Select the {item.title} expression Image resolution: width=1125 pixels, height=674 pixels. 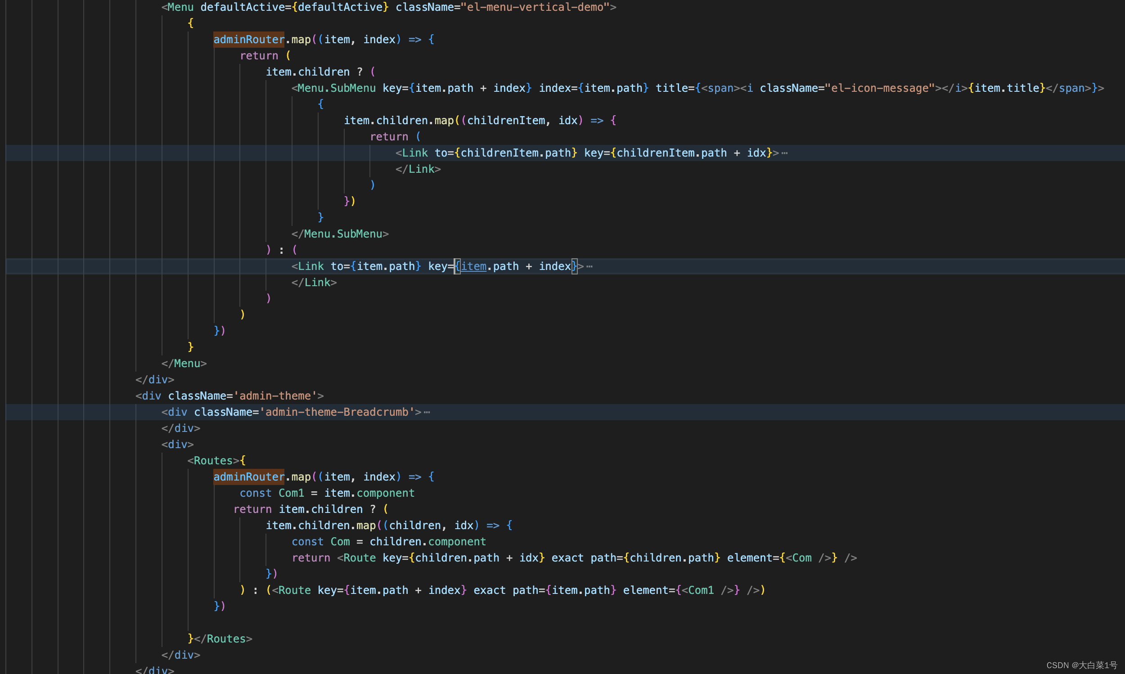click(1007, 88)
